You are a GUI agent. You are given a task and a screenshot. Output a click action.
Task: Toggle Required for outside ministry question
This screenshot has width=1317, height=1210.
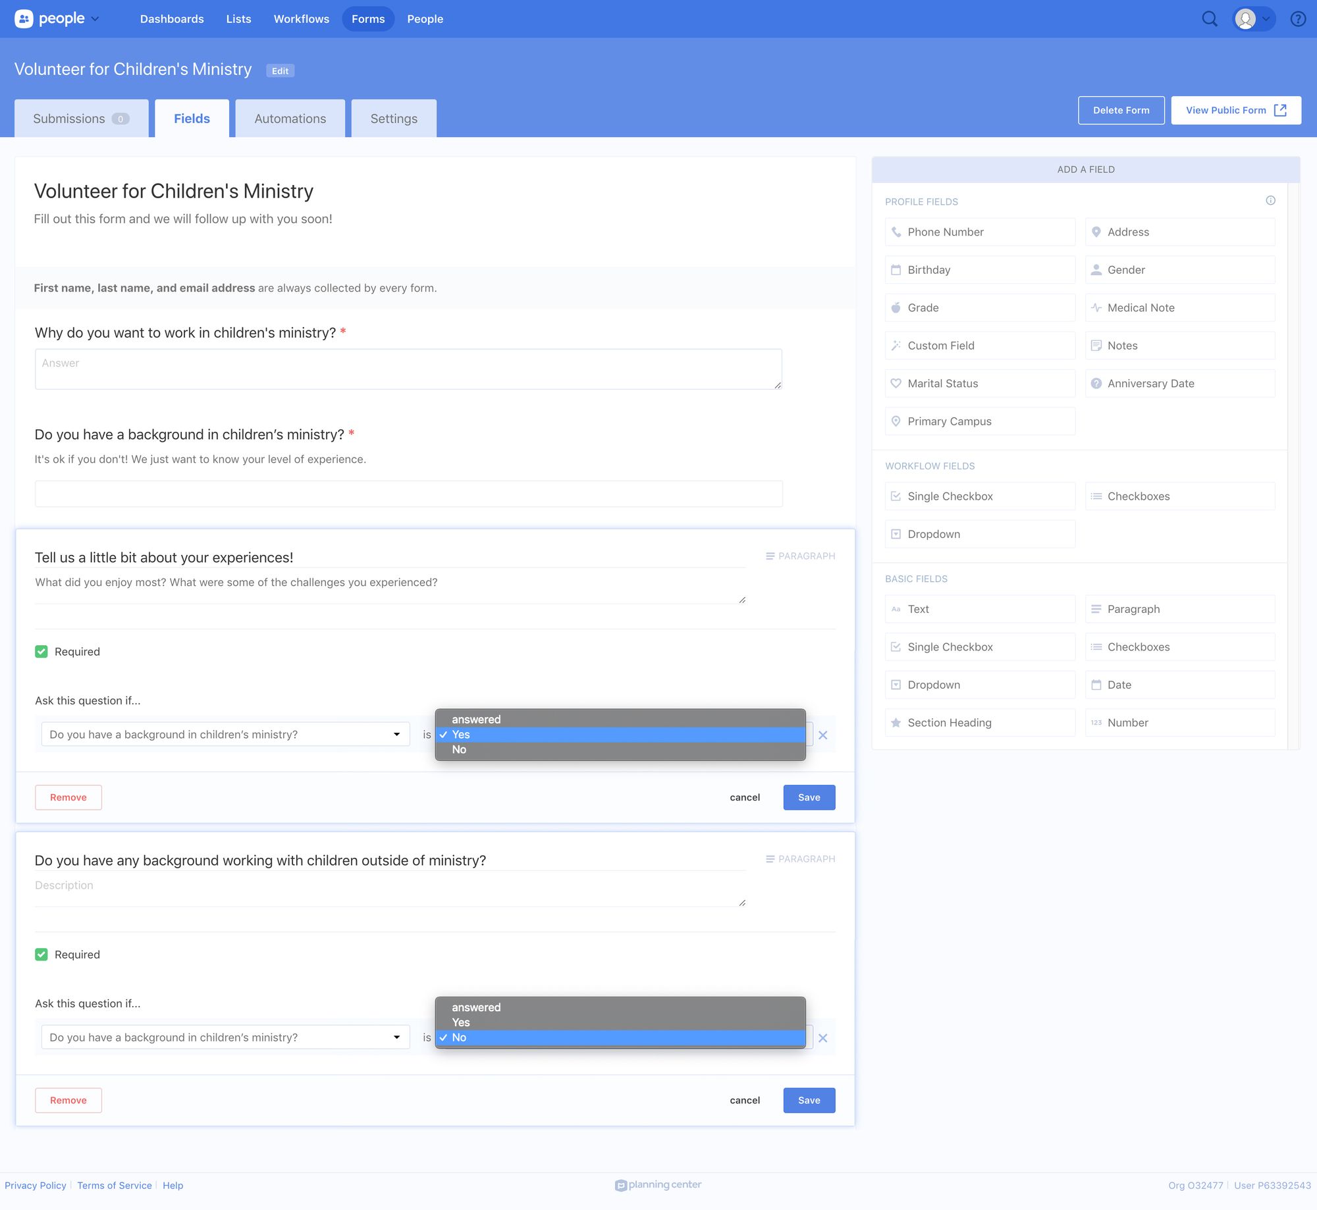[x=41, y=955]
